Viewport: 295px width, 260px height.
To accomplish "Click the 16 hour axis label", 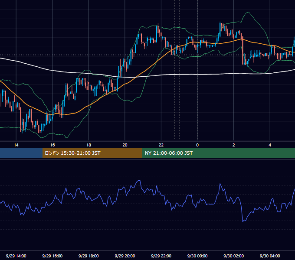I will pyautogui.click(x=52, y=145).
